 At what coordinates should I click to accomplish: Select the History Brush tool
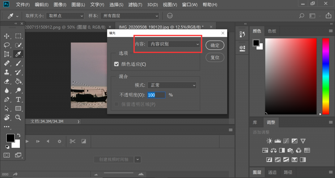coord(18,72)
